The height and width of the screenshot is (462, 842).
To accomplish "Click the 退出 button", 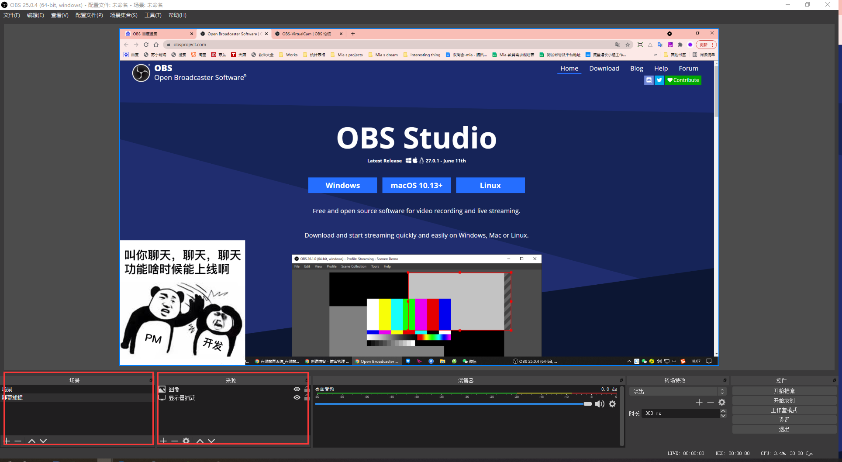I will point(784,429).
